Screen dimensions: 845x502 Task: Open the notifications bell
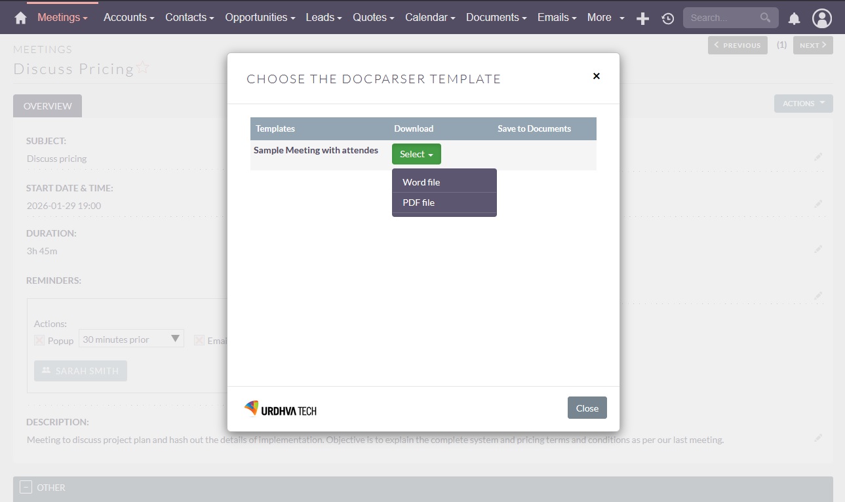pos(794,18)
